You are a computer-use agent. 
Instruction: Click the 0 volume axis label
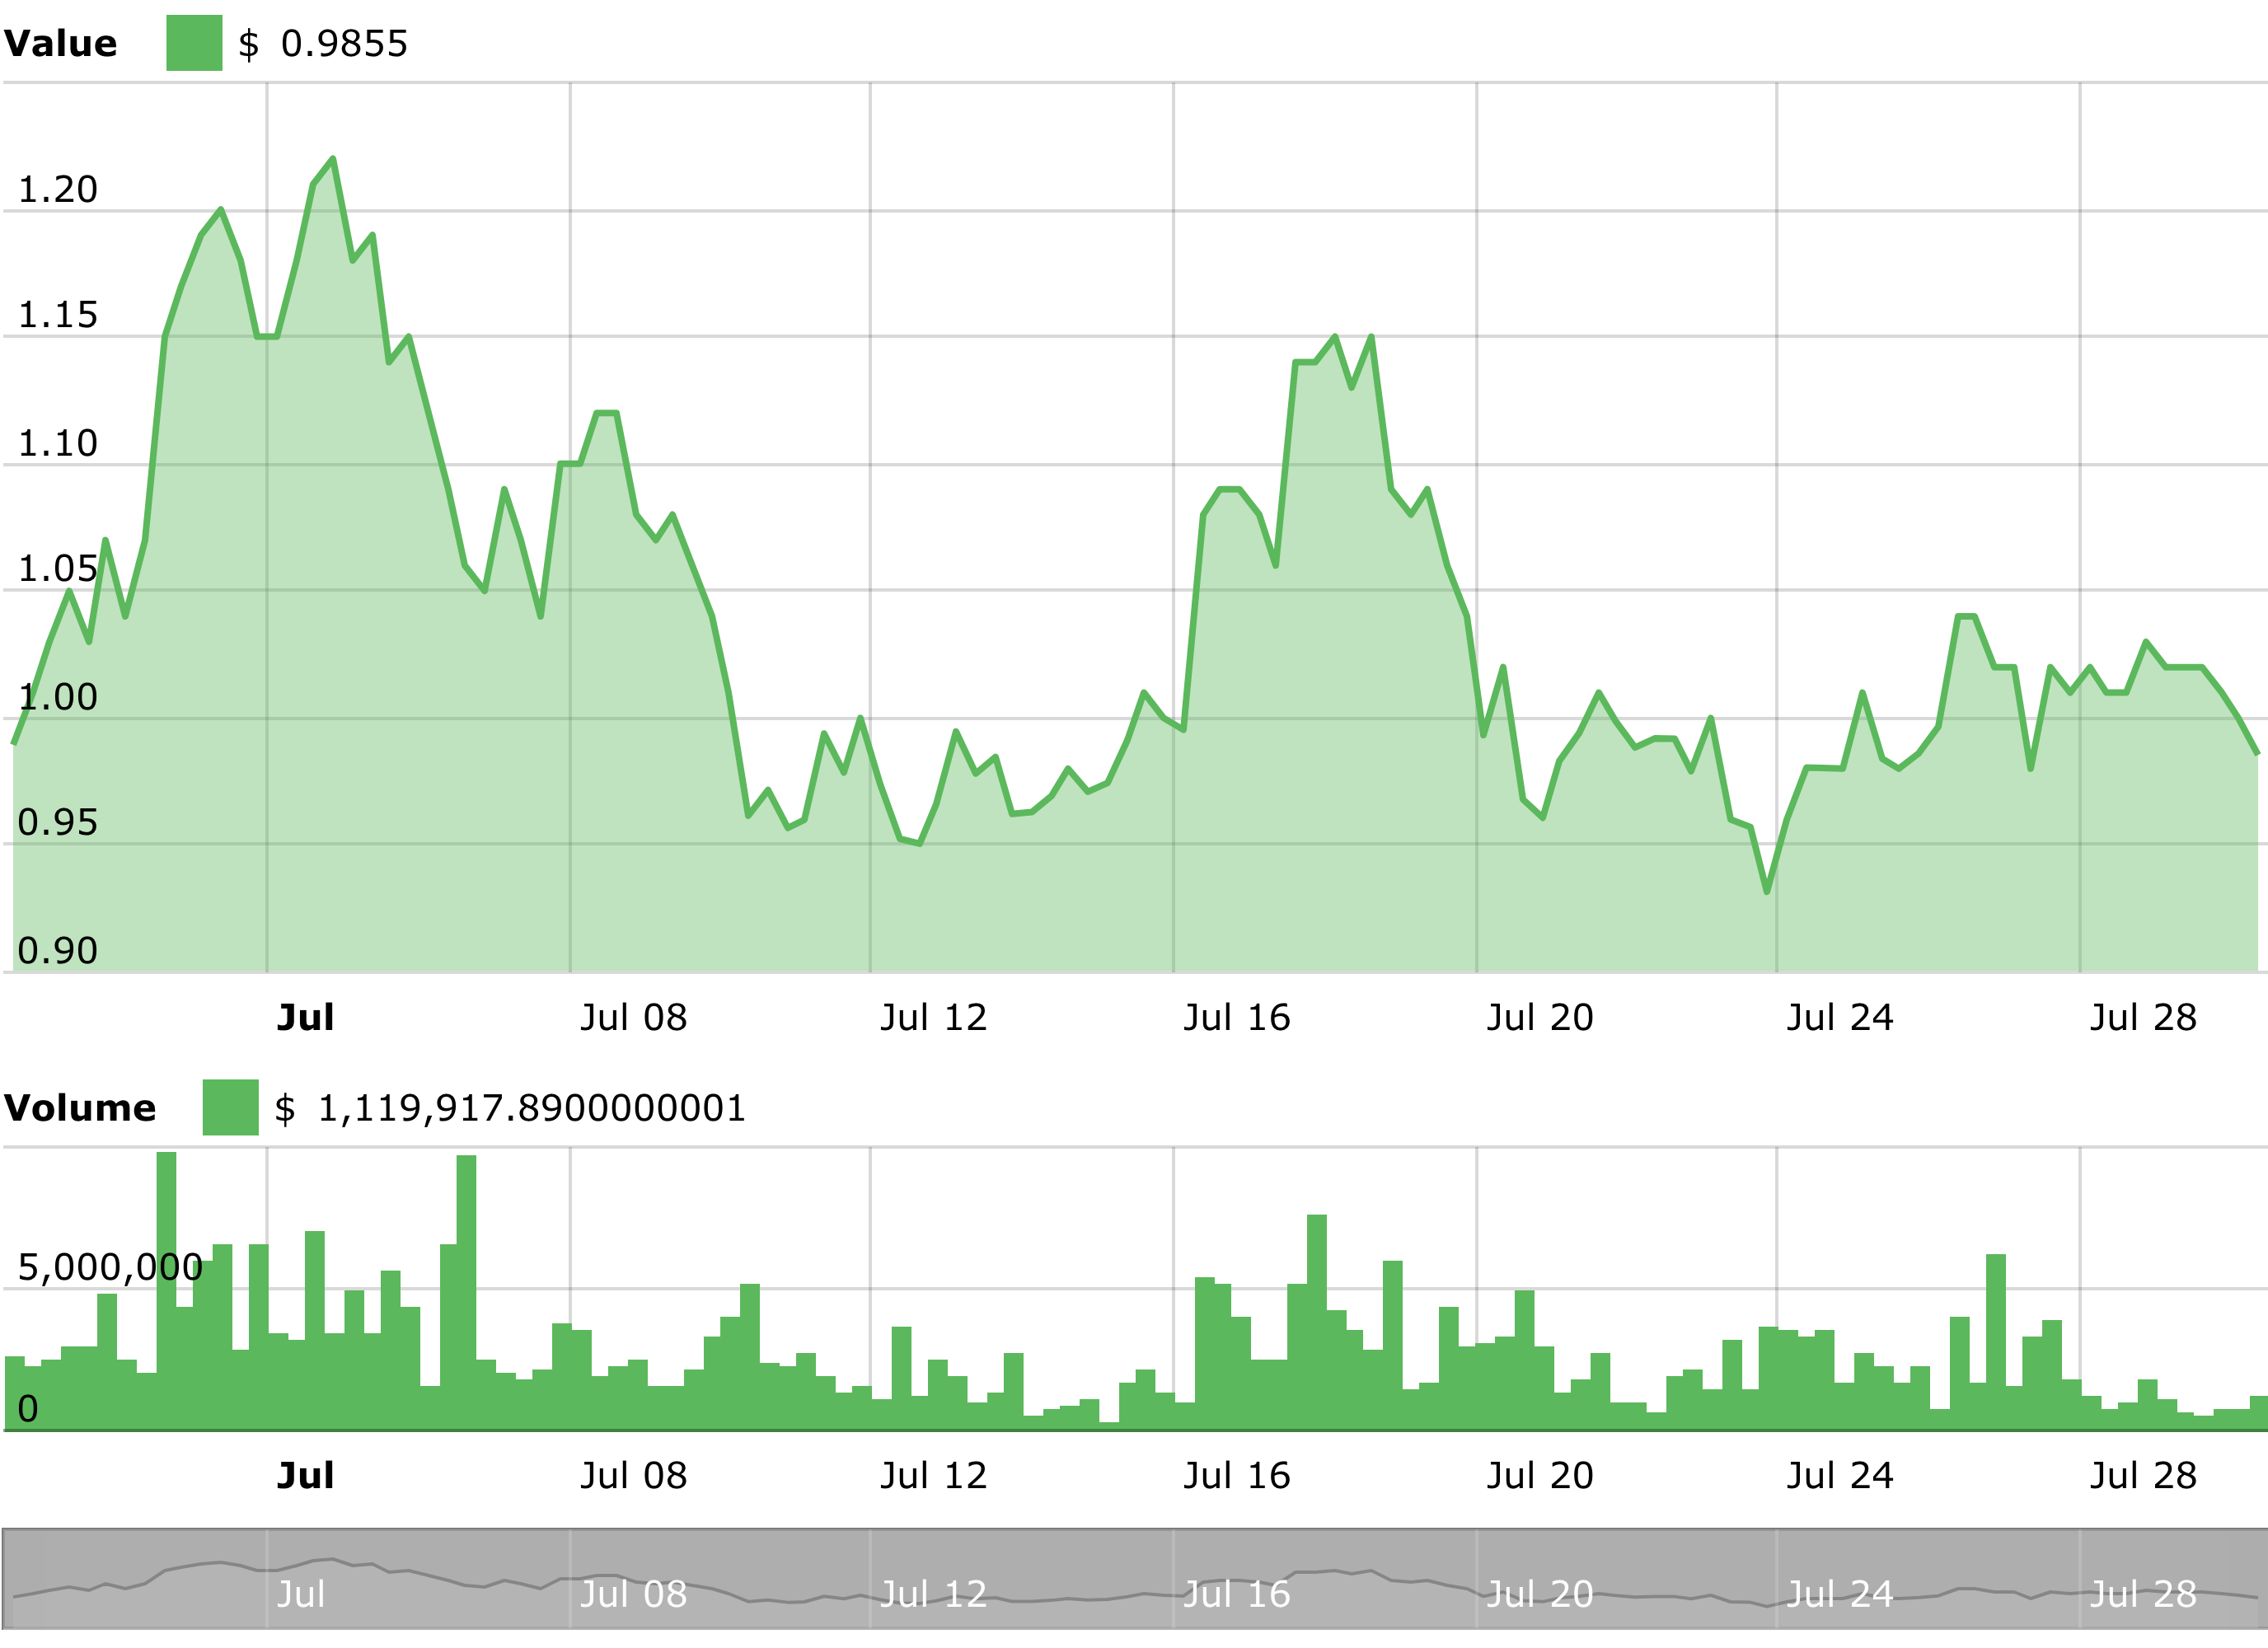[x=28, y=1409]
